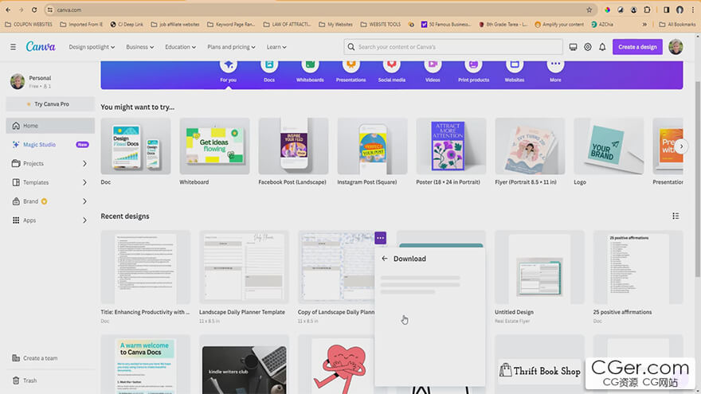Open Chrome side panel icon
The image size is (701, 394).
tap(666, 10)
